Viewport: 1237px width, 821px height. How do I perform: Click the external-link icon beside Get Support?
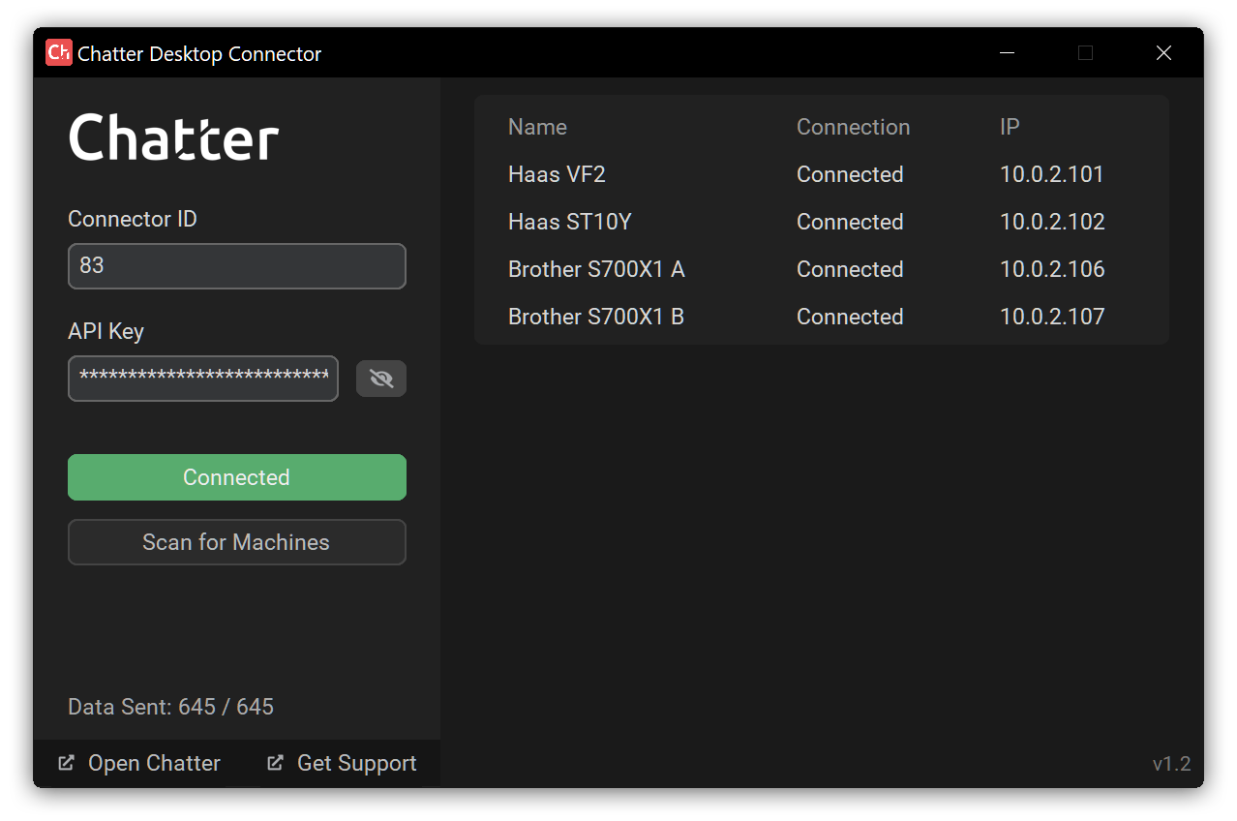(275, 763)
